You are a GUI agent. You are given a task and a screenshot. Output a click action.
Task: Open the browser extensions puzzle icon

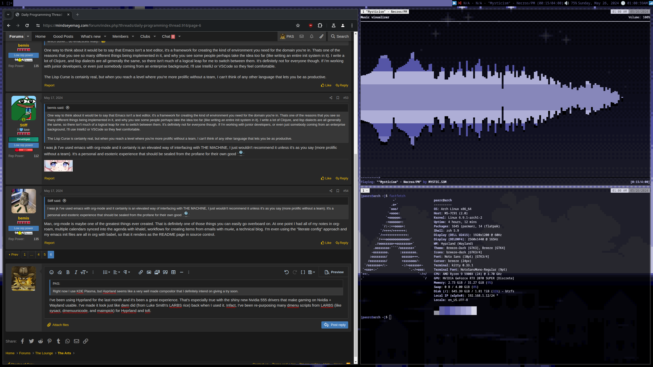tap(320, 25)
